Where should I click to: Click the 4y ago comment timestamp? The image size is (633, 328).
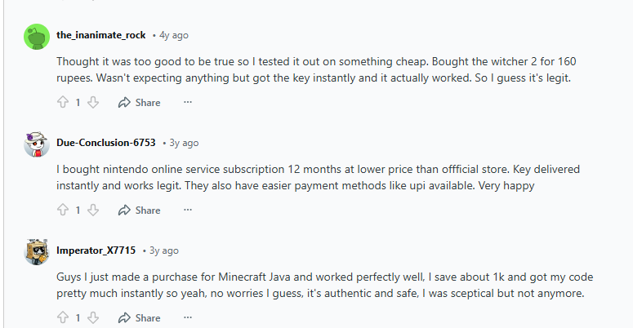174,35
